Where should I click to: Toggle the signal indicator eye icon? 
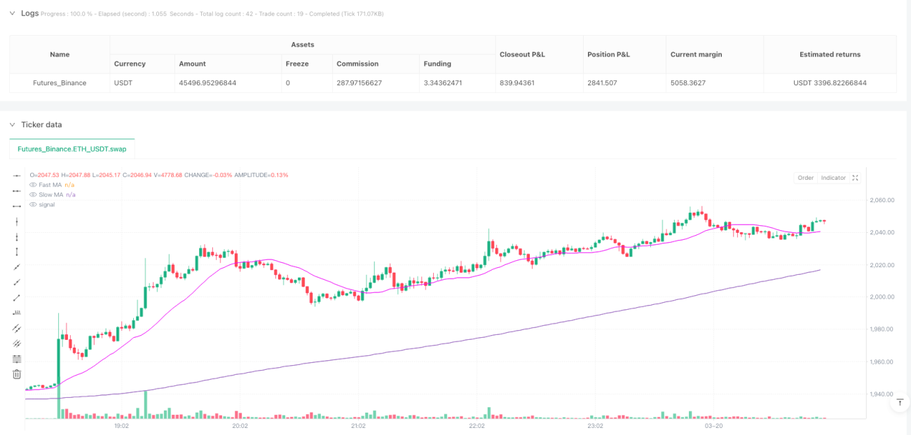[33, 204]
